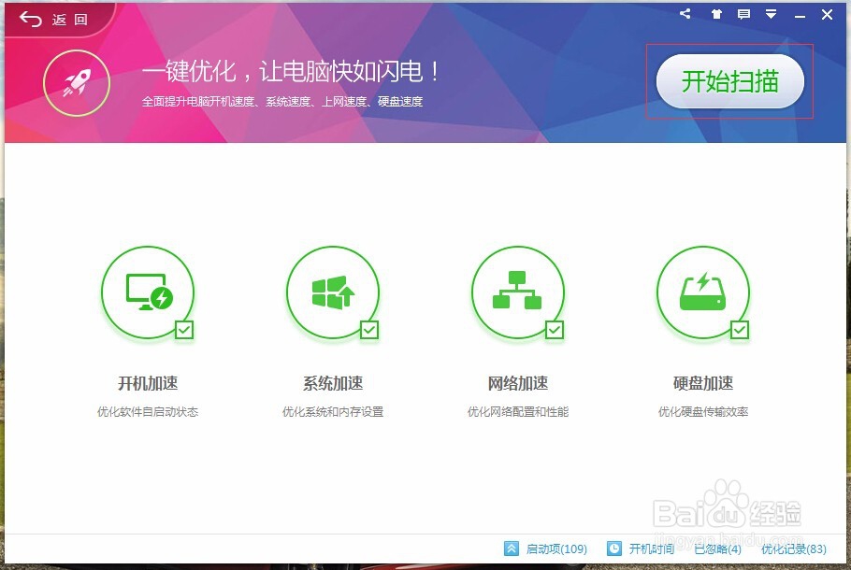Open the share icon in title bar
The width and height of the screenshot is (851, 570).
(x=685, y=14)
